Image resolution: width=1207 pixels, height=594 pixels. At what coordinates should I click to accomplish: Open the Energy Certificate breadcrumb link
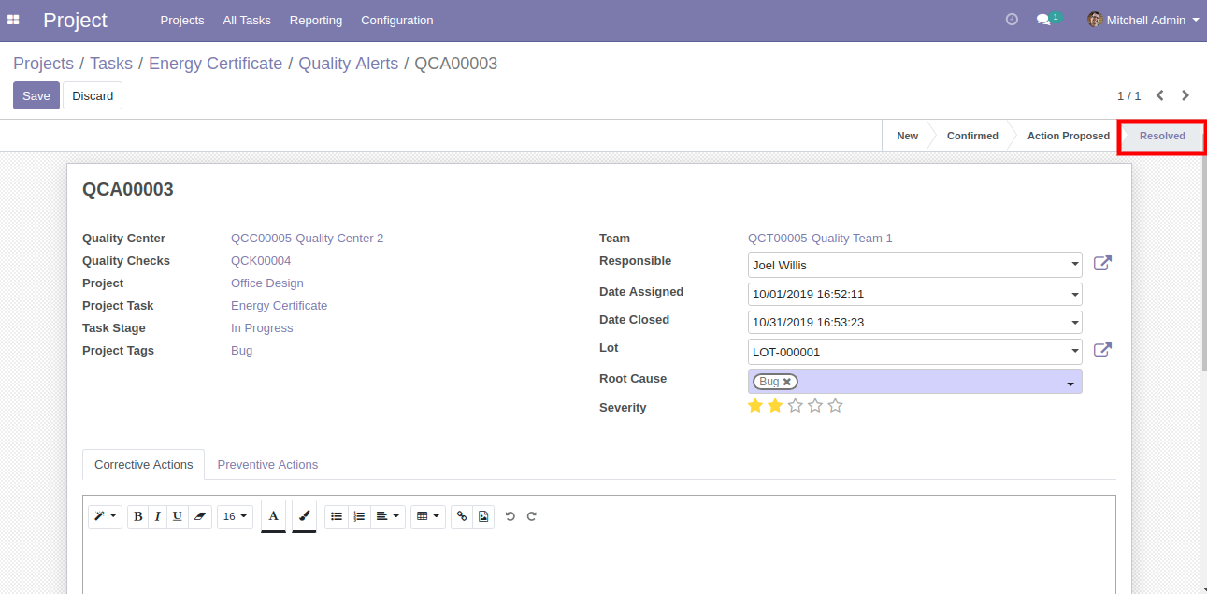[215, 64]
